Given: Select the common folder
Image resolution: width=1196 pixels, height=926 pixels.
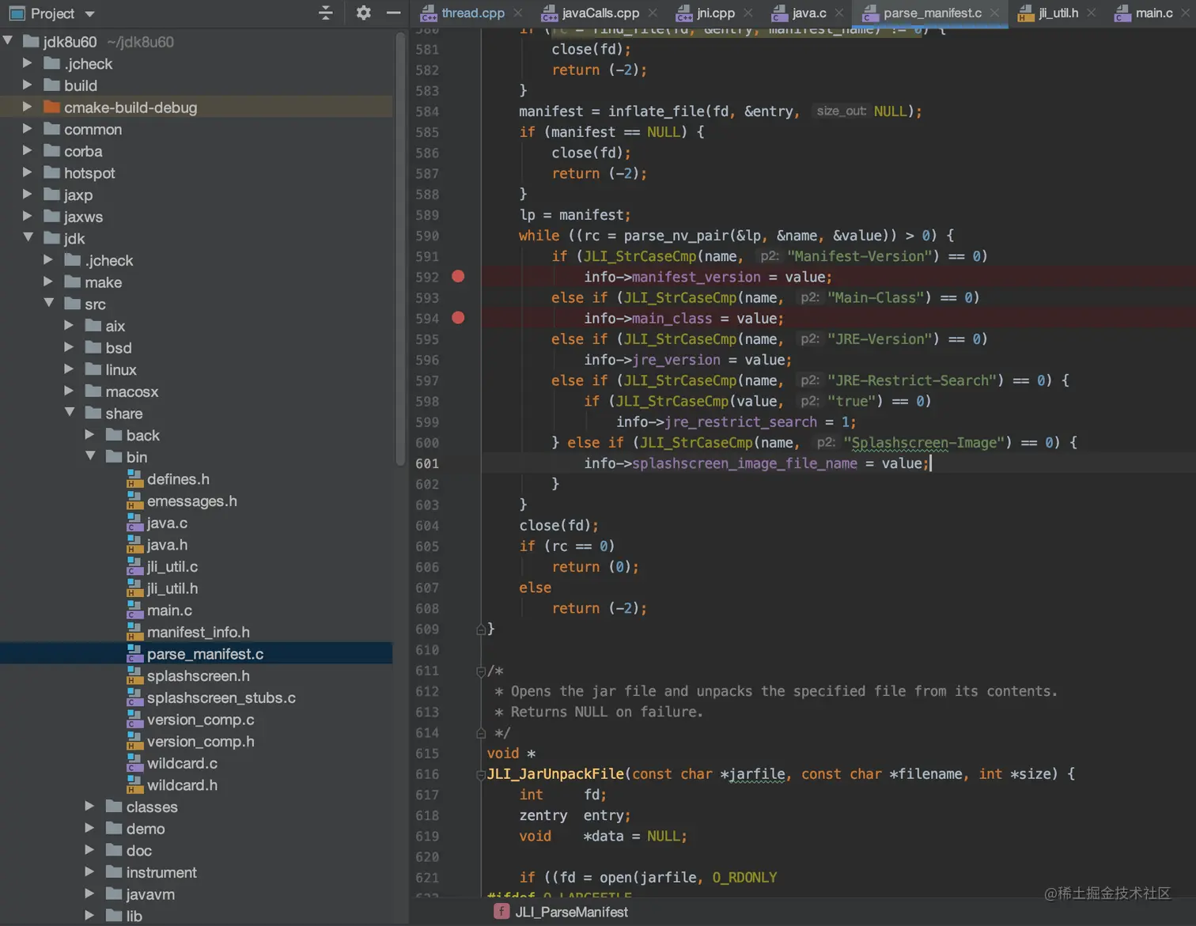Looking at the screenshot, I should click(93, 129).
